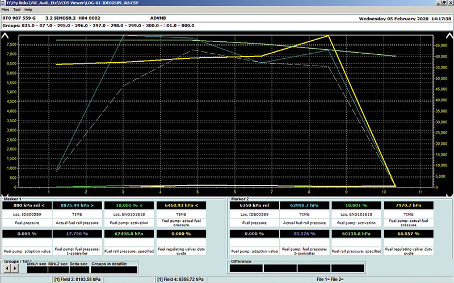The height and width of the screenshot is (283, 454).
Task: Click the Delta sec field
Action: coord(79,269)
